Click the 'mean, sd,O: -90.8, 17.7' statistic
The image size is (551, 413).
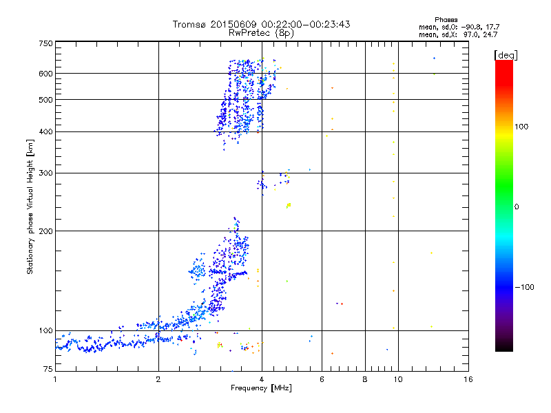[x=459, y=27]
